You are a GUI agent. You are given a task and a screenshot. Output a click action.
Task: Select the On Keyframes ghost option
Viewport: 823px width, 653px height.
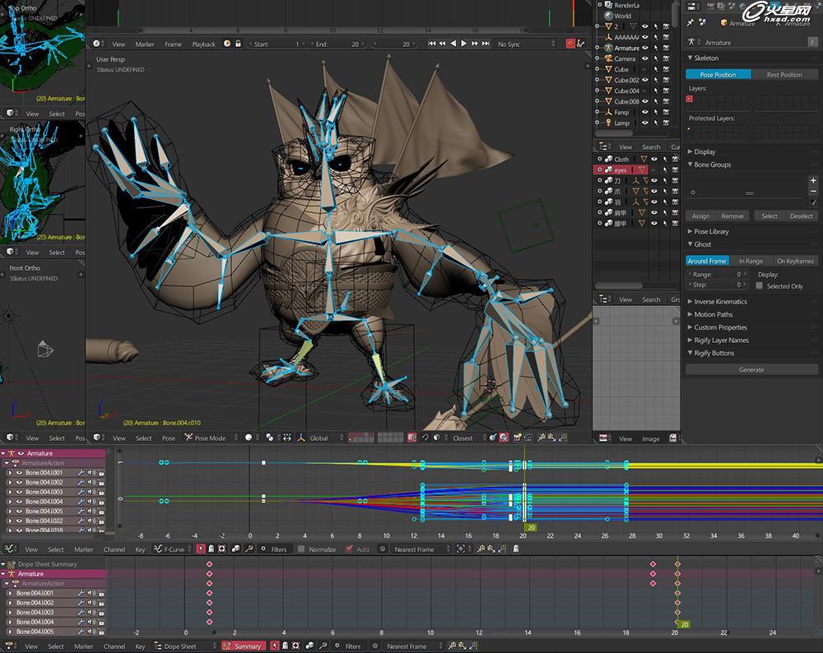[795, 261]
